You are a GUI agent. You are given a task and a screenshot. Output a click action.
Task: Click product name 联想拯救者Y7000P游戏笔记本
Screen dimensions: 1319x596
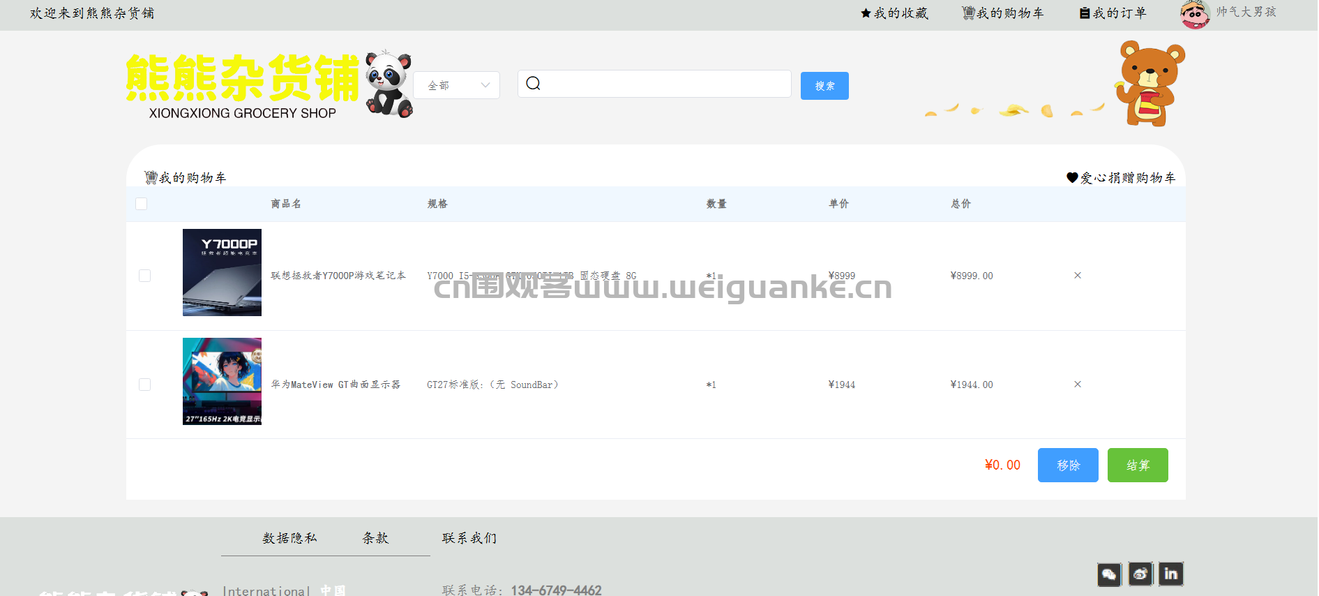(x=338, y=276)
